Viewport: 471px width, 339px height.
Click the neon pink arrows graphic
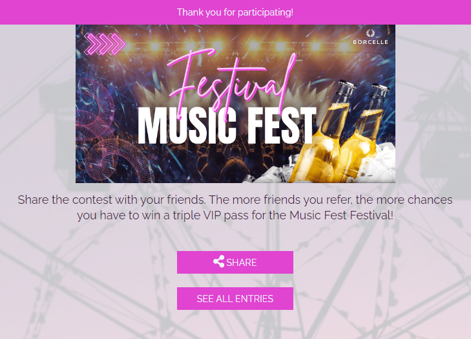coord(105,44)
